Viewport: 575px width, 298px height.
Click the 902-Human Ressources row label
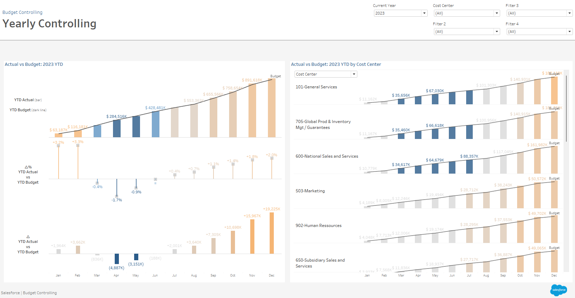(x=318, y=226)
